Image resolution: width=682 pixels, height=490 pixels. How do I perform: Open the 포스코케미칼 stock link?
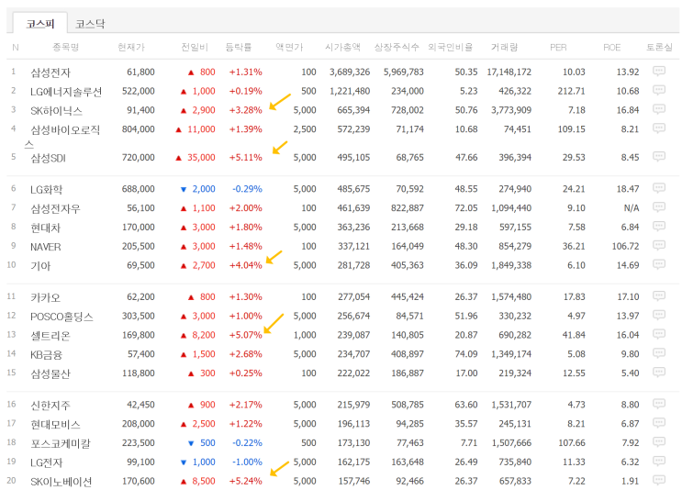point(60,443)
